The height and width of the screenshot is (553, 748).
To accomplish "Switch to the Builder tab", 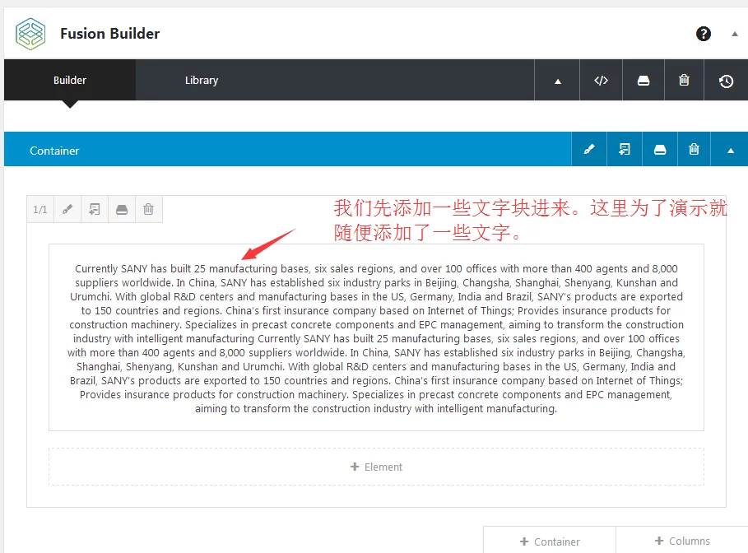I will click(70, 80).
